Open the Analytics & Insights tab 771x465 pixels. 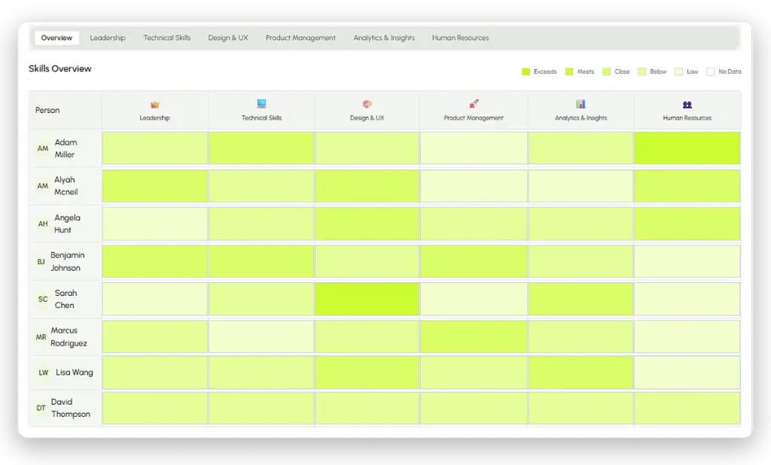[384, 38]
